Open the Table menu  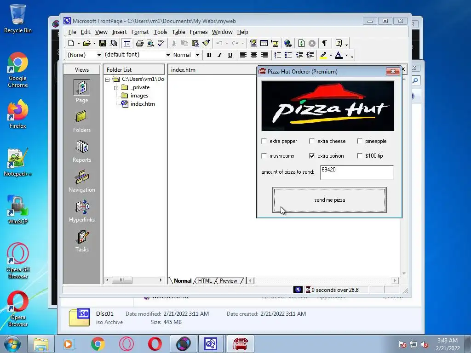[x=178, y=32]
